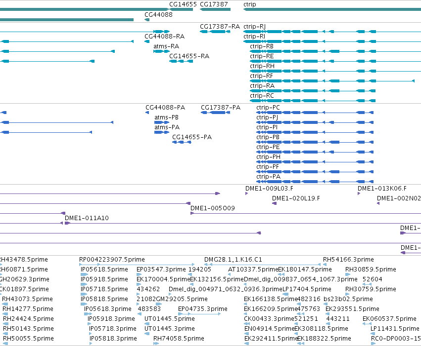Click the UT01445.3prime EST label
The width and height of the screenshot is (421, 346).
point(169,329)
